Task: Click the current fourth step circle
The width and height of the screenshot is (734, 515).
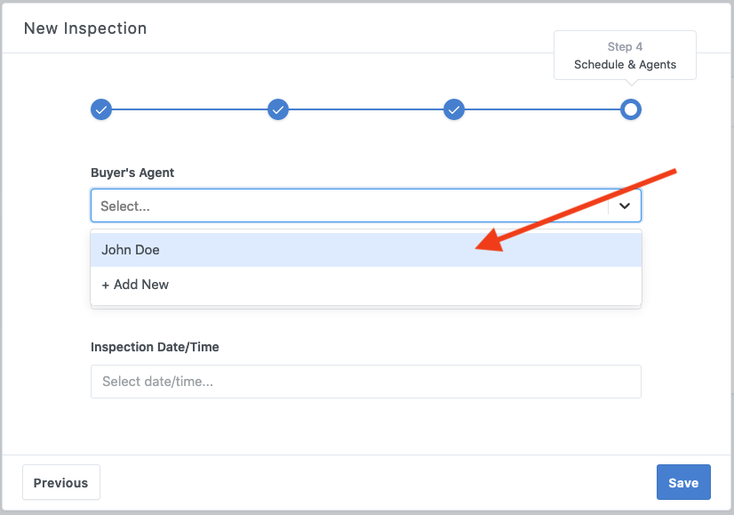Action: pos(631,109)
